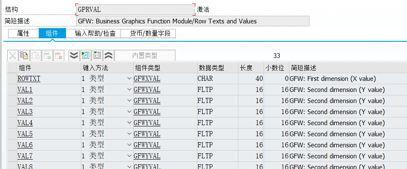This screenshot has width=407, height=169.
Task: Click the 数据类型 column header
Action: (218, 68)
